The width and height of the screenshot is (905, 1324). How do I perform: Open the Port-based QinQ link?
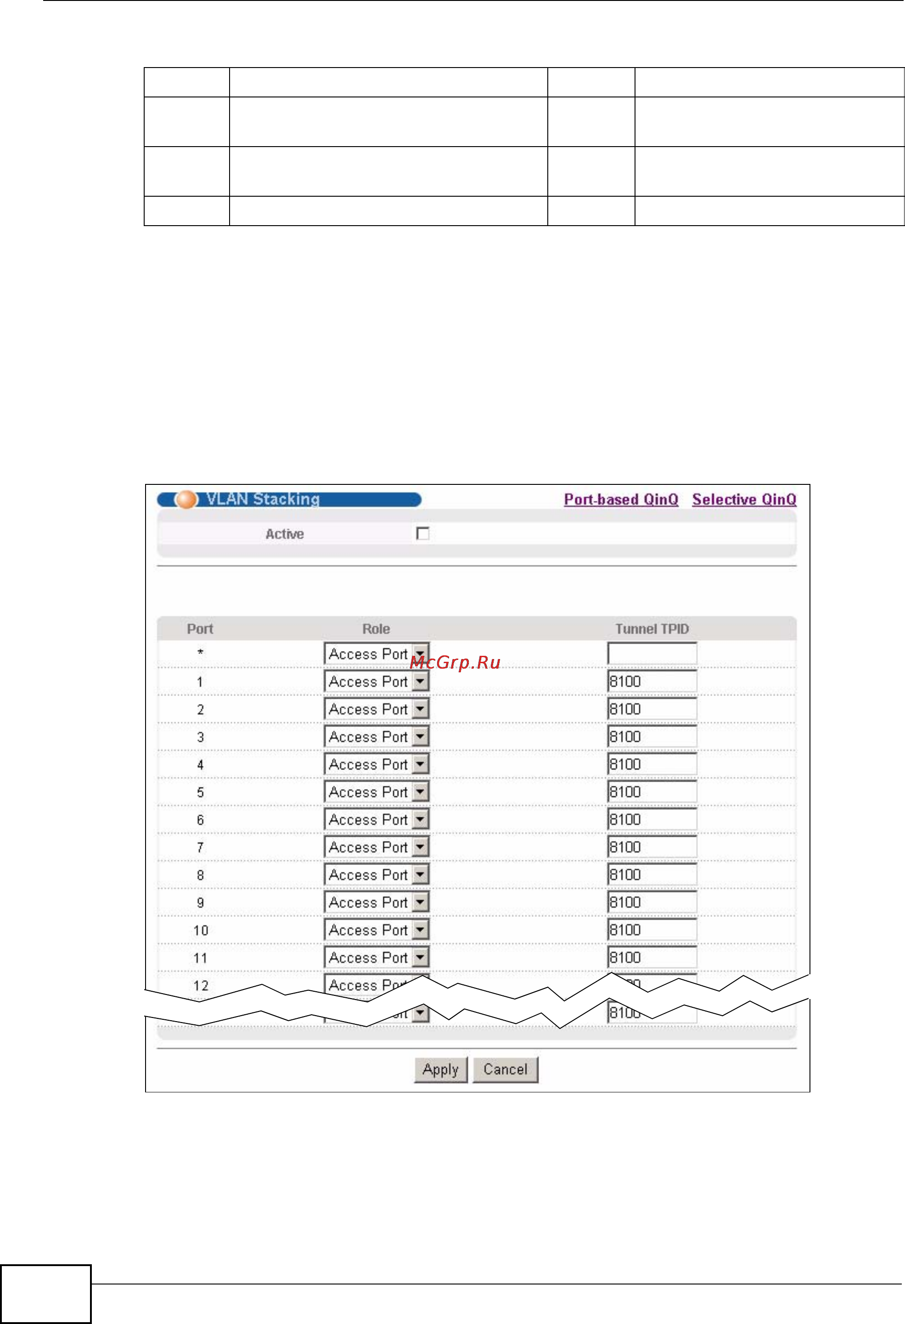tap(621, 500)
